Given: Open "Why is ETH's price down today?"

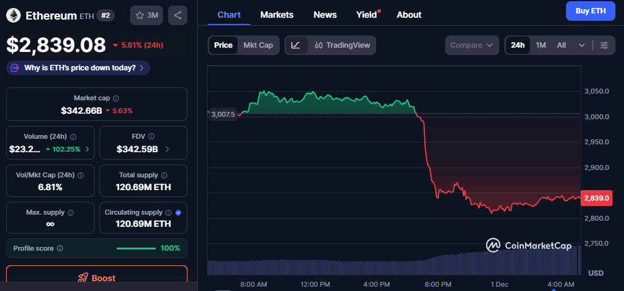Looking at the screenshot, I should point(78,68).
